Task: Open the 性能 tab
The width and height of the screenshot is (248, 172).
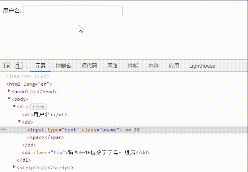Action: pos(133,66)
